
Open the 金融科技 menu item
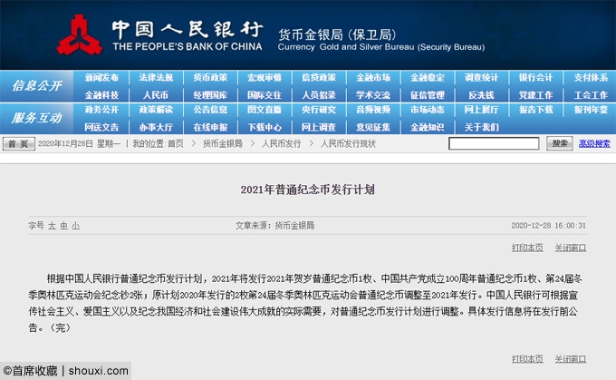101,95
